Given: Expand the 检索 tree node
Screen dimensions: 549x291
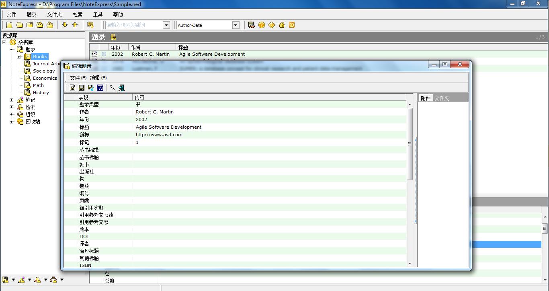Looking at the screenshot, I should [x=12, y=107].
